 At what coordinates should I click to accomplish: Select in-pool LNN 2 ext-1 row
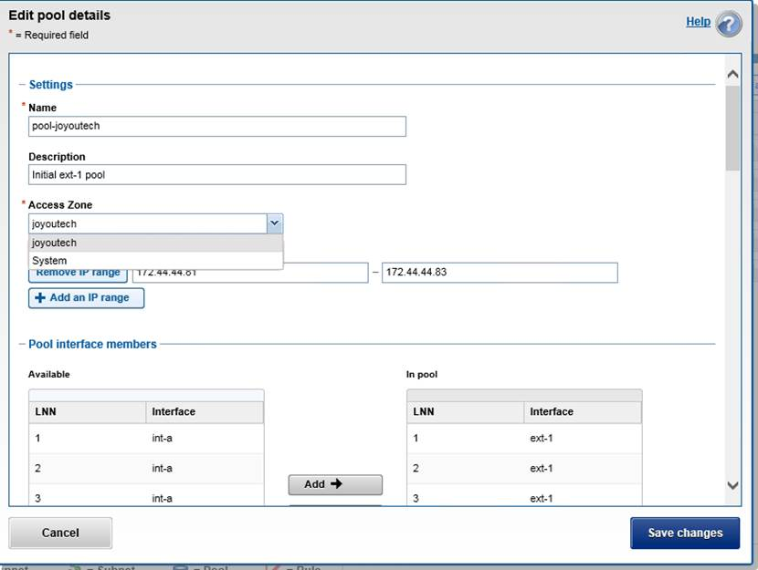(523, 469)
